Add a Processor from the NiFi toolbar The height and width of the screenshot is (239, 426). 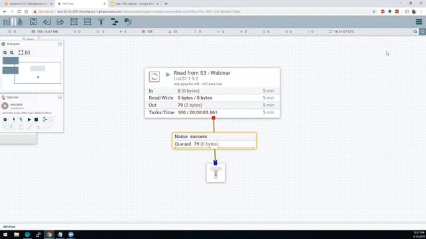[33, 22]
